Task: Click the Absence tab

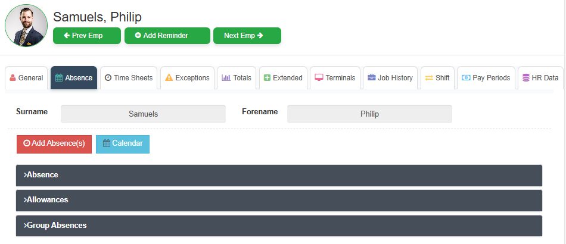Action: pyautogui.click(x=74, y=78)
